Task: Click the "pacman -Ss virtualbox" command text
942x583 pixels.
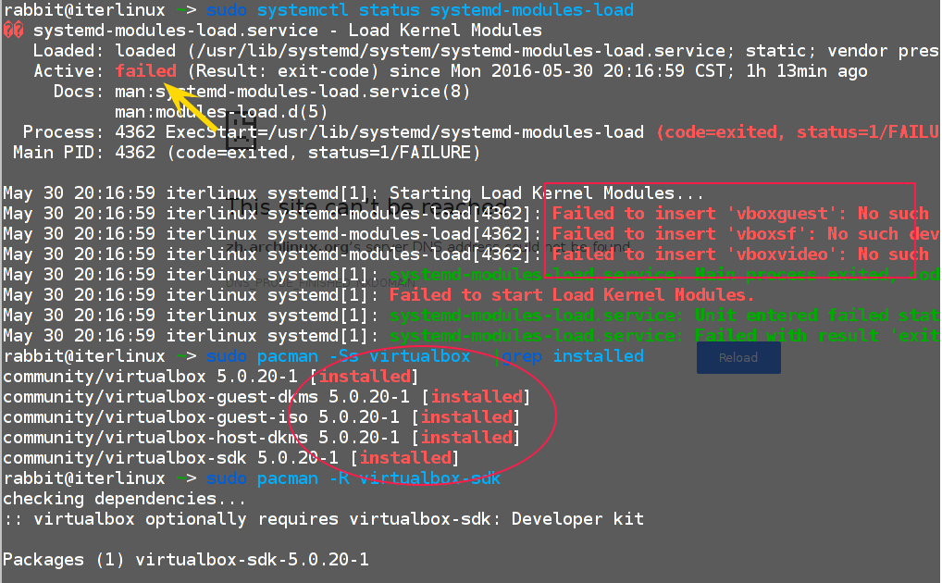Action: tap(364, 357)
